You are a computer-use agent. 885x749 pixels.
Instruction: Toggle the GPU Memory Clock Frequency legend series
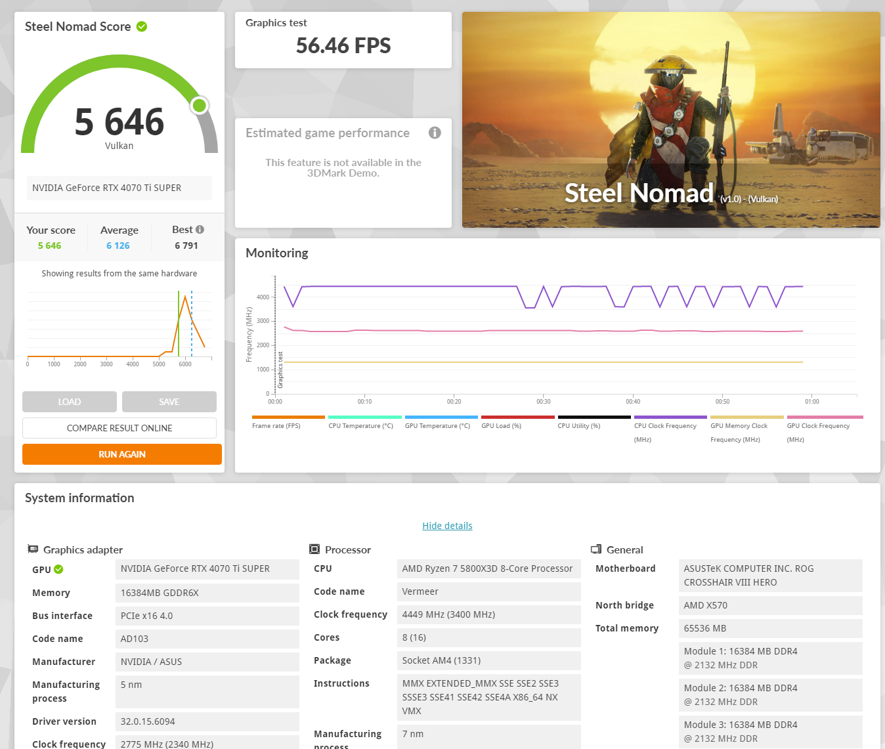747,429
